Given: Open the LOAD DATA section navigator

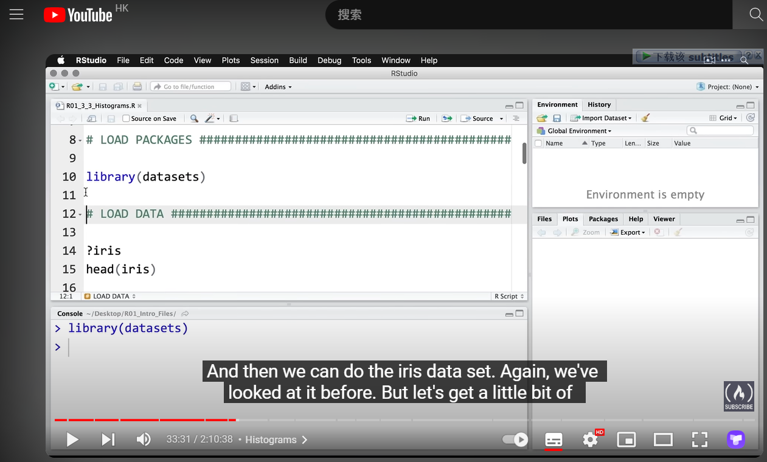Looking at the screenshot, I should click(x=109, y=296).
